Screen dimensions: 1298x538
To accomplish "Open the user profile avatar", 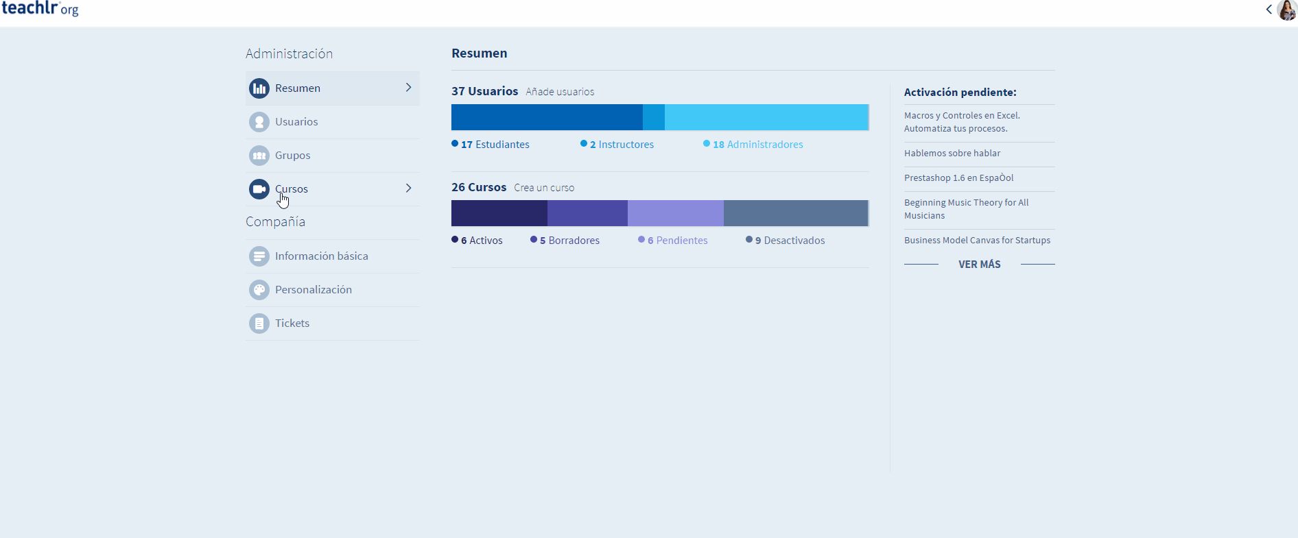I will [1287, 10].
